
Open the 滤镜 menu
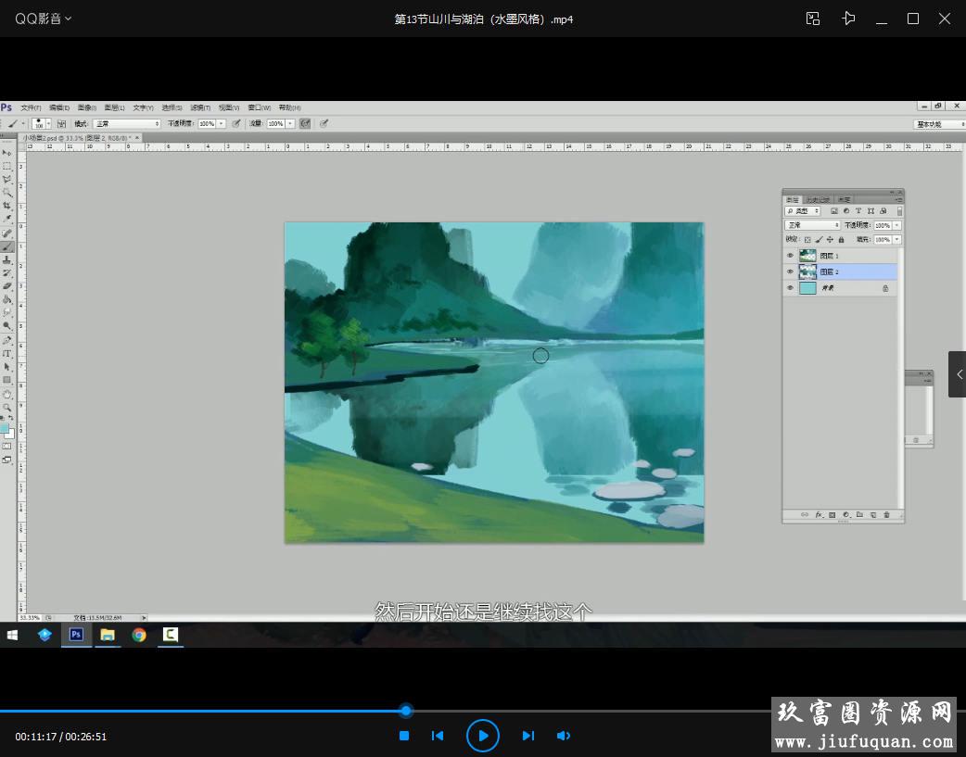coord(200,107)
